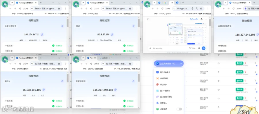Screen dimensions: 259x114
Task: Star the row dated 2026-04-23
Action: pyautogui.click(x=218, y=81)
